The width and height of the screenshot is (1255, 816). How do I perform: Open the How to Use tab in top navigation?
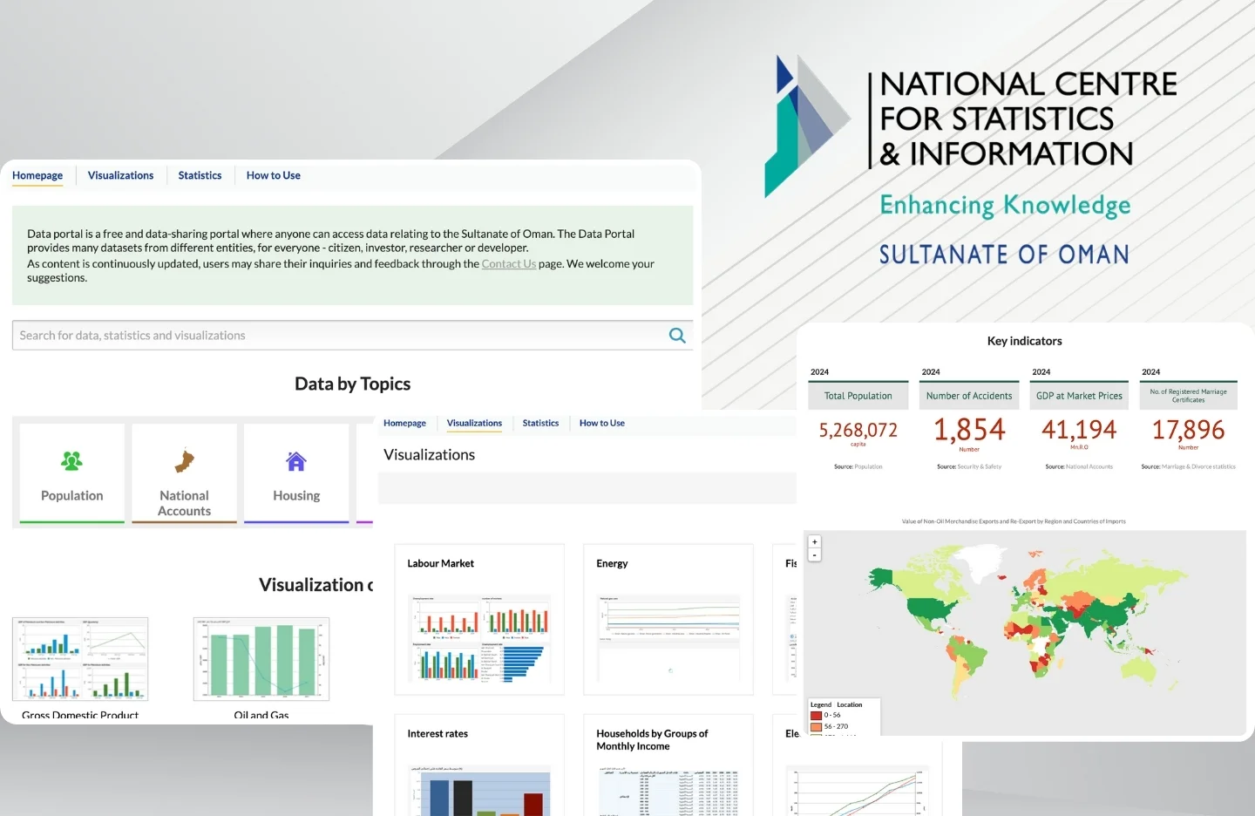tap(273, 175)
